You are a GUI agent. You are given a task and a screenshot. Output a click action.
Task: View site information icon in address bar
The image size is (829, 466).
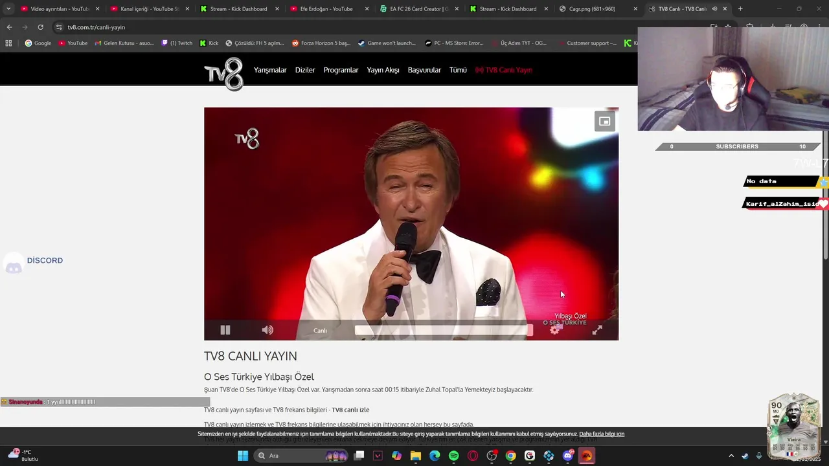59,27
